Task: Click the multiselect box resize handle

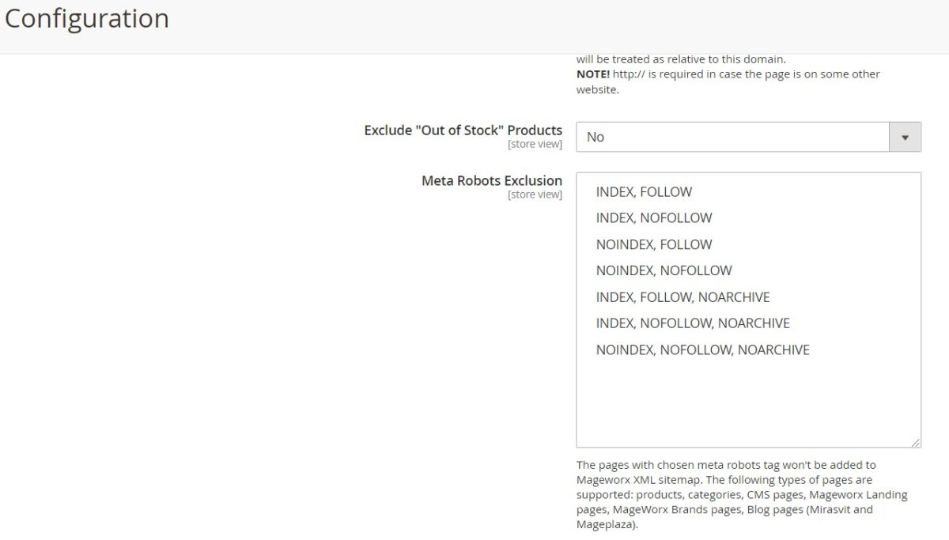Action: (916, 443)
